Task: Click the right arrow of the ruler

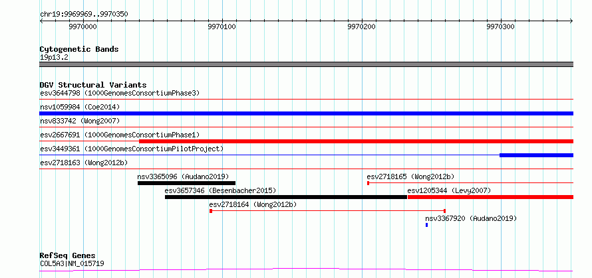Action: pyautogui.click(x=571, y=21)
